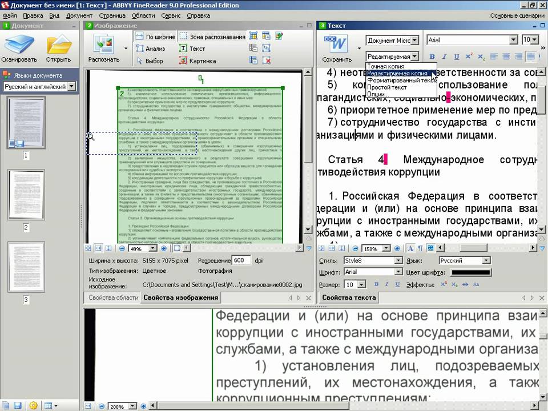Screen dimensions: 548x411
Task: Toggle Underline in the Text toolbar
Action: click(457, 57)
